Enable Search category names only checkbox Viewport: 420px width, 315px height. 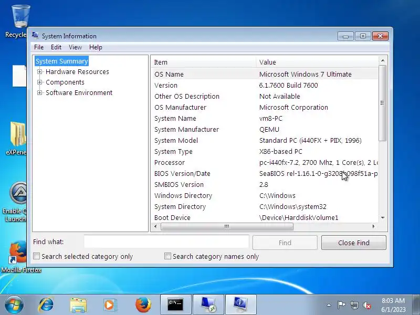[167, 256]
